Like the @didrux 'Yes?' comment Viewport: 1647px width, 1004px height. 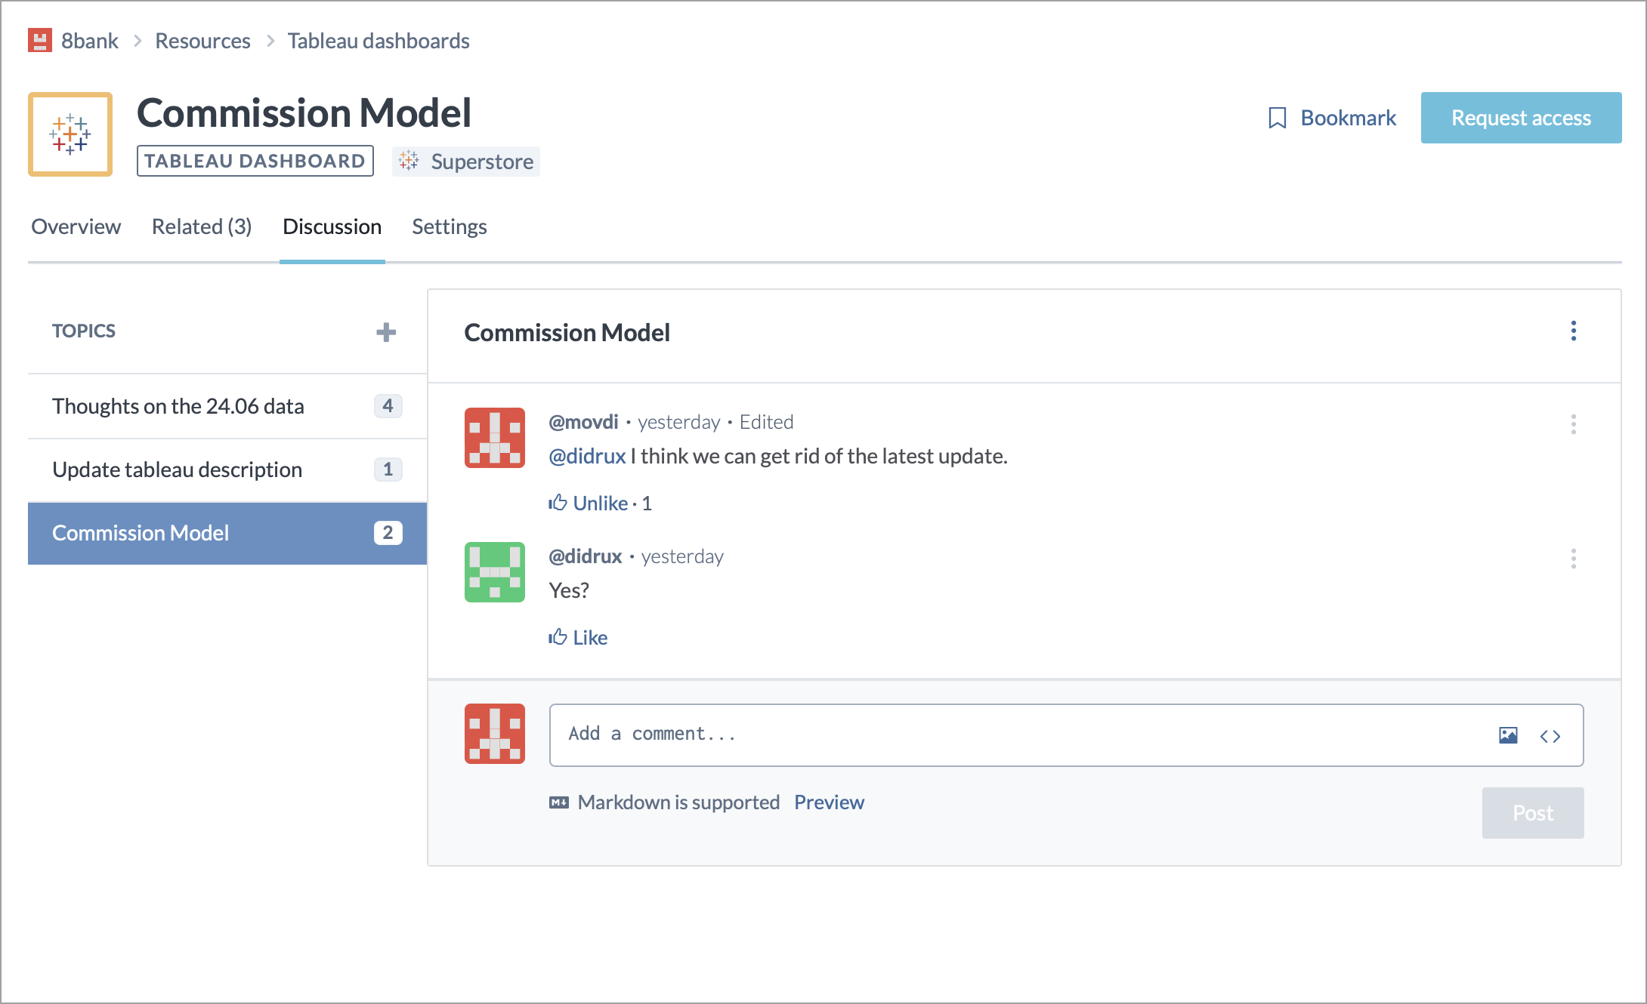pos(579,638)
